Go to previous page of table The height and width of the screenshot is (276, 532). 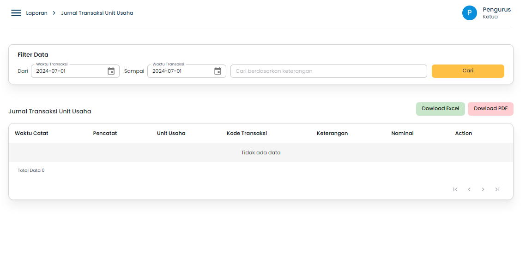[x=469, y=189]
